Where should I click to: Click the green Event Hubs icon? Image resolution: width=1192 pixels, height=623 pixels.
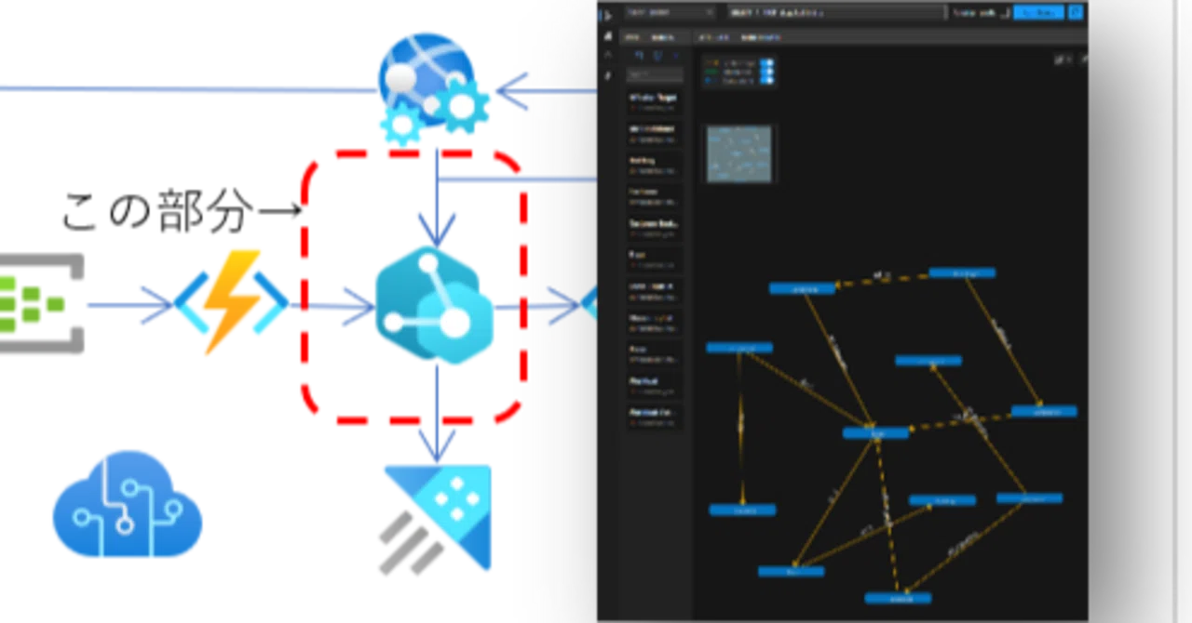tap(41, 303)
